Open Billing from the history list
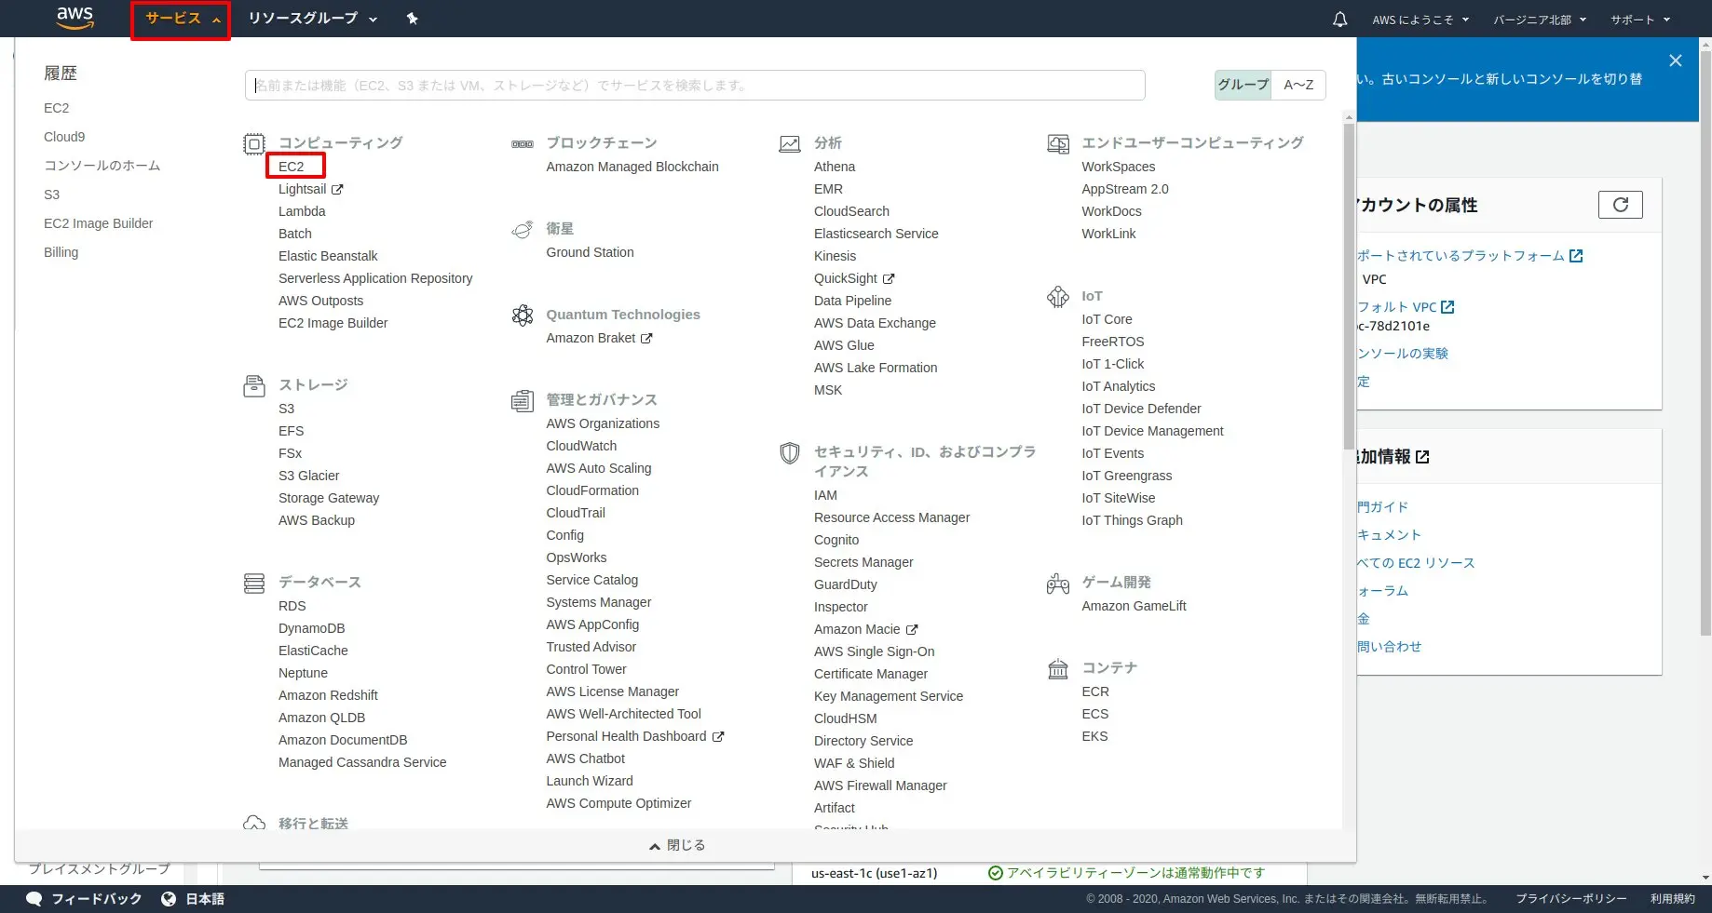 61,252
